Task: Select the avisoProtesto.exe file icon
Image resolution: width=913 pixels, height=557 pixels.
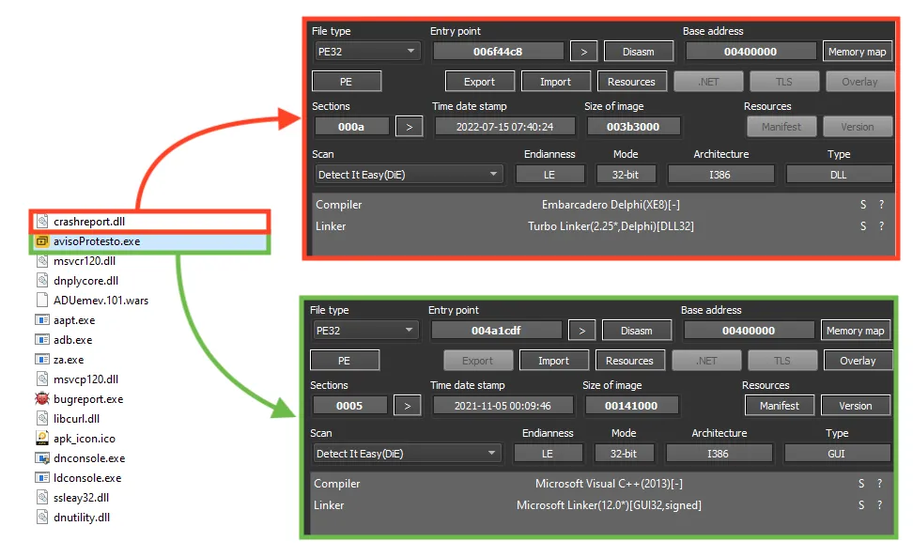Action: (x=42, y=241)
